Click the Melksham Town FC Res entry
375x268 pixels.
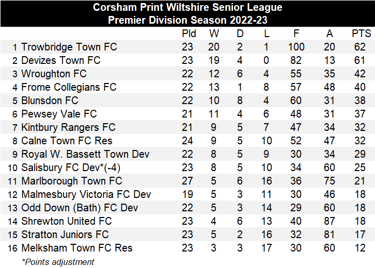tap(76, 248)
